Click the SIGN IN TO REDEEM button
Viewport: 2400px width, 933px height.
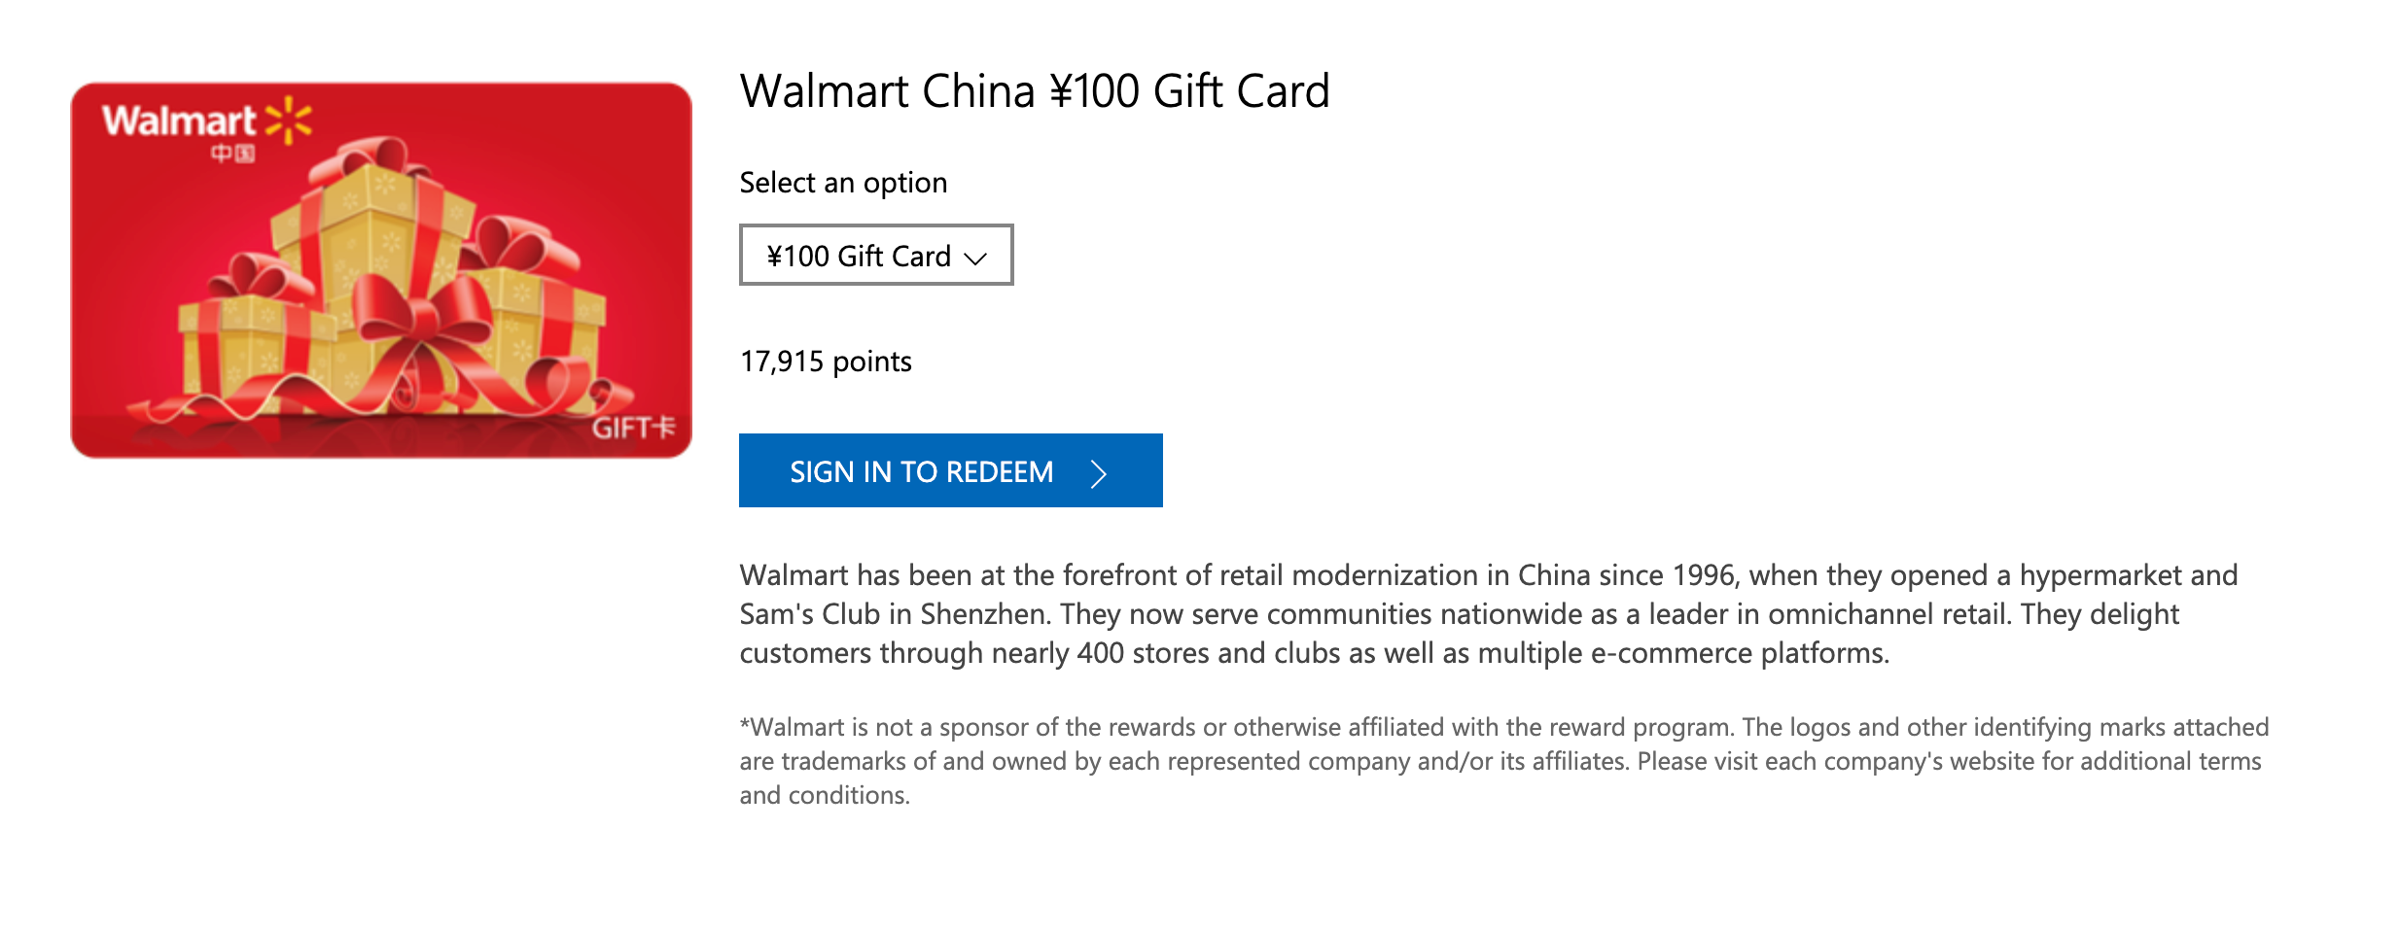coord(950,470)
